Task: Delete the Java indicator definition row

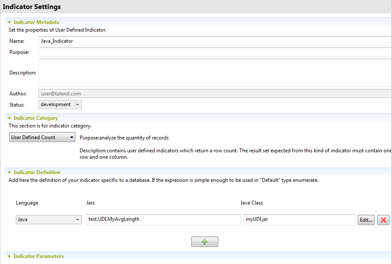Action: 383,220
